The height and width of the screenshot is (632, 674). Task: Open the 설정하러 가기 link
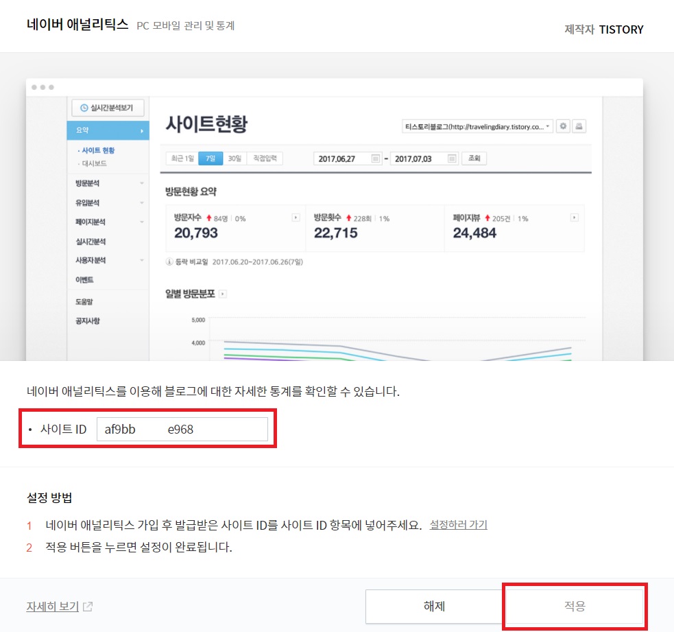pos(458,525)
